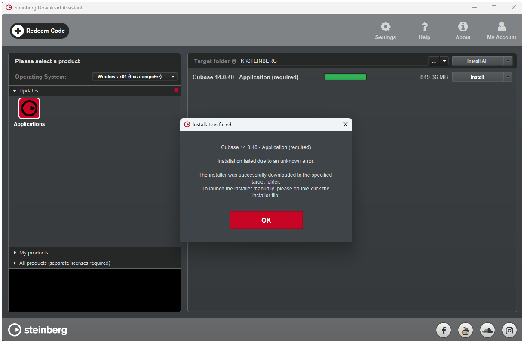This screenshot has width=524, height=343.
Task: Open target folder history dropdown arrow
Action: tap(444, 61)
